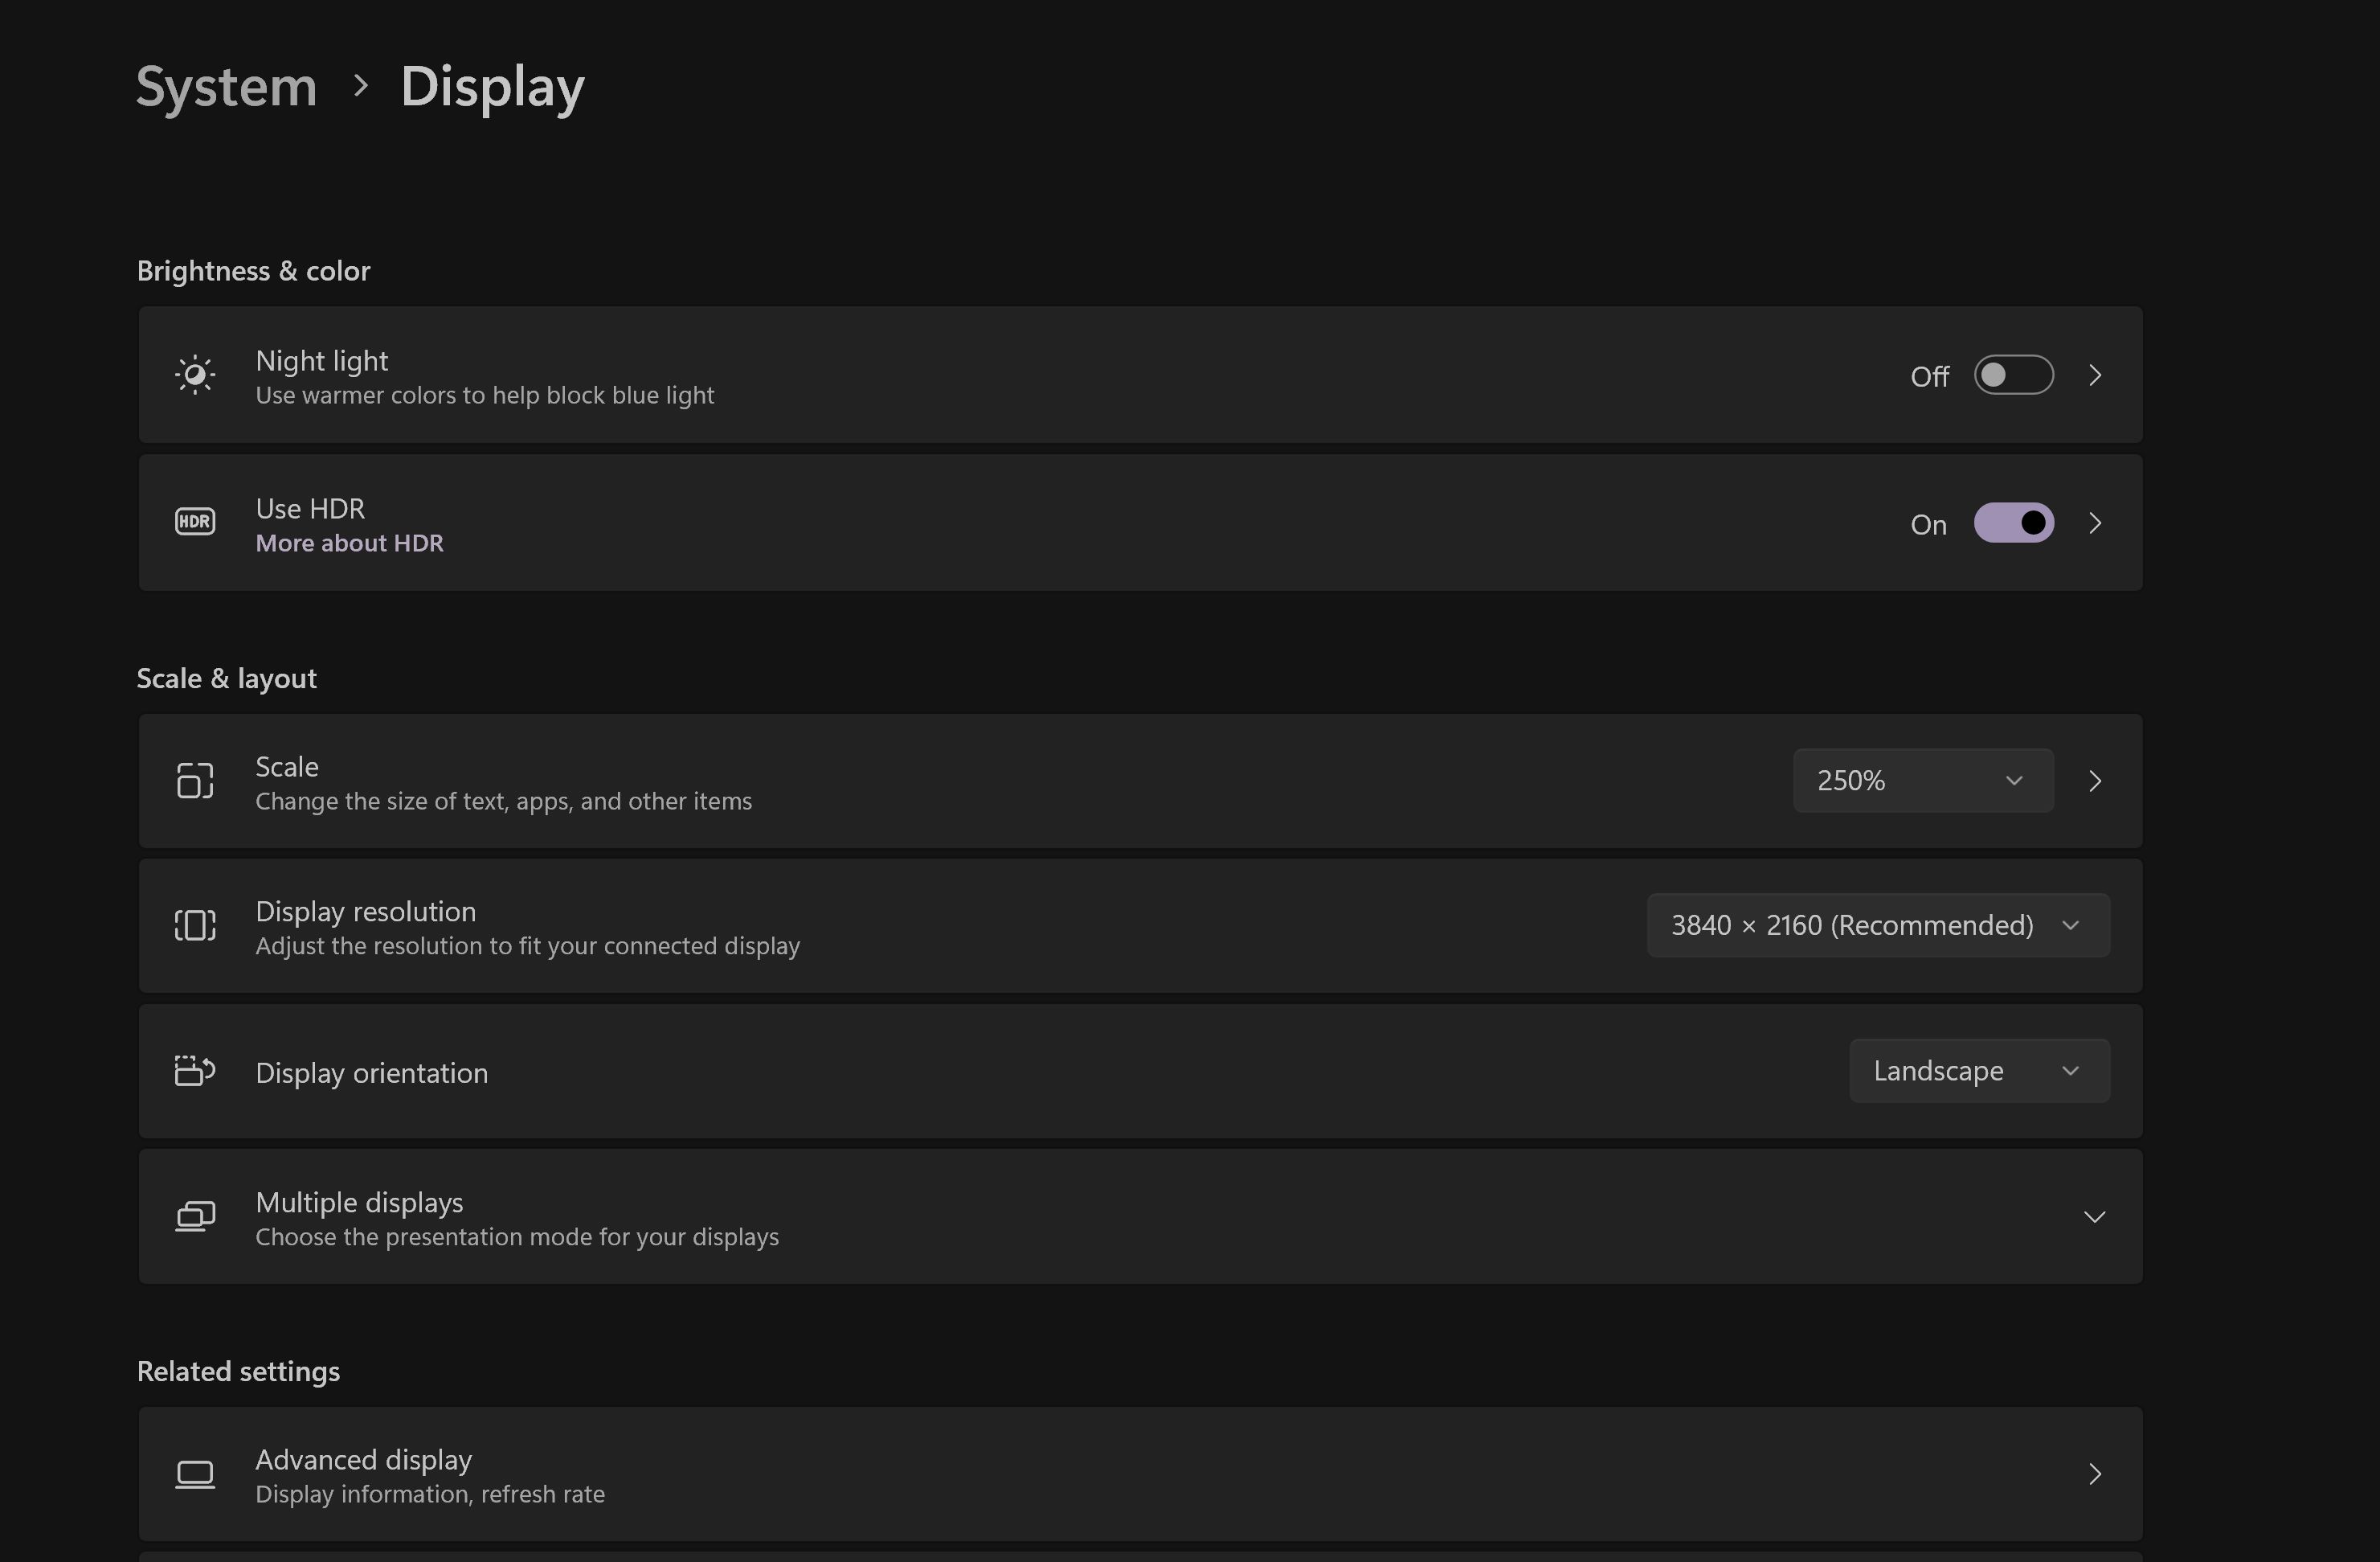Screen dimensions: 2380x1562
Task: Click 'Change the size of text, apps, and other items'
Action: [x=504, y=801]
